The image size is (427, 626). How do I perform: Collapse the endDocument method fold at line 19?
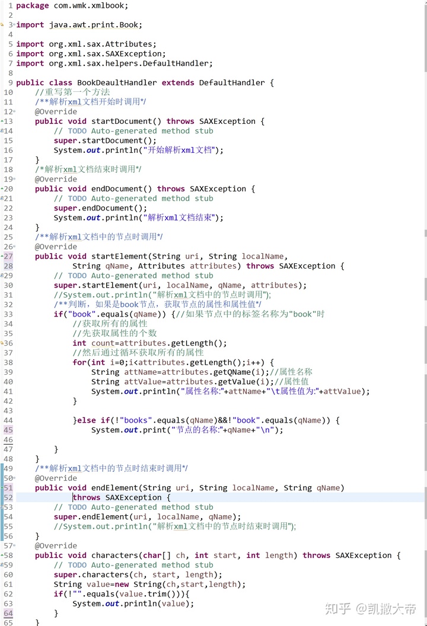[14, 179]
